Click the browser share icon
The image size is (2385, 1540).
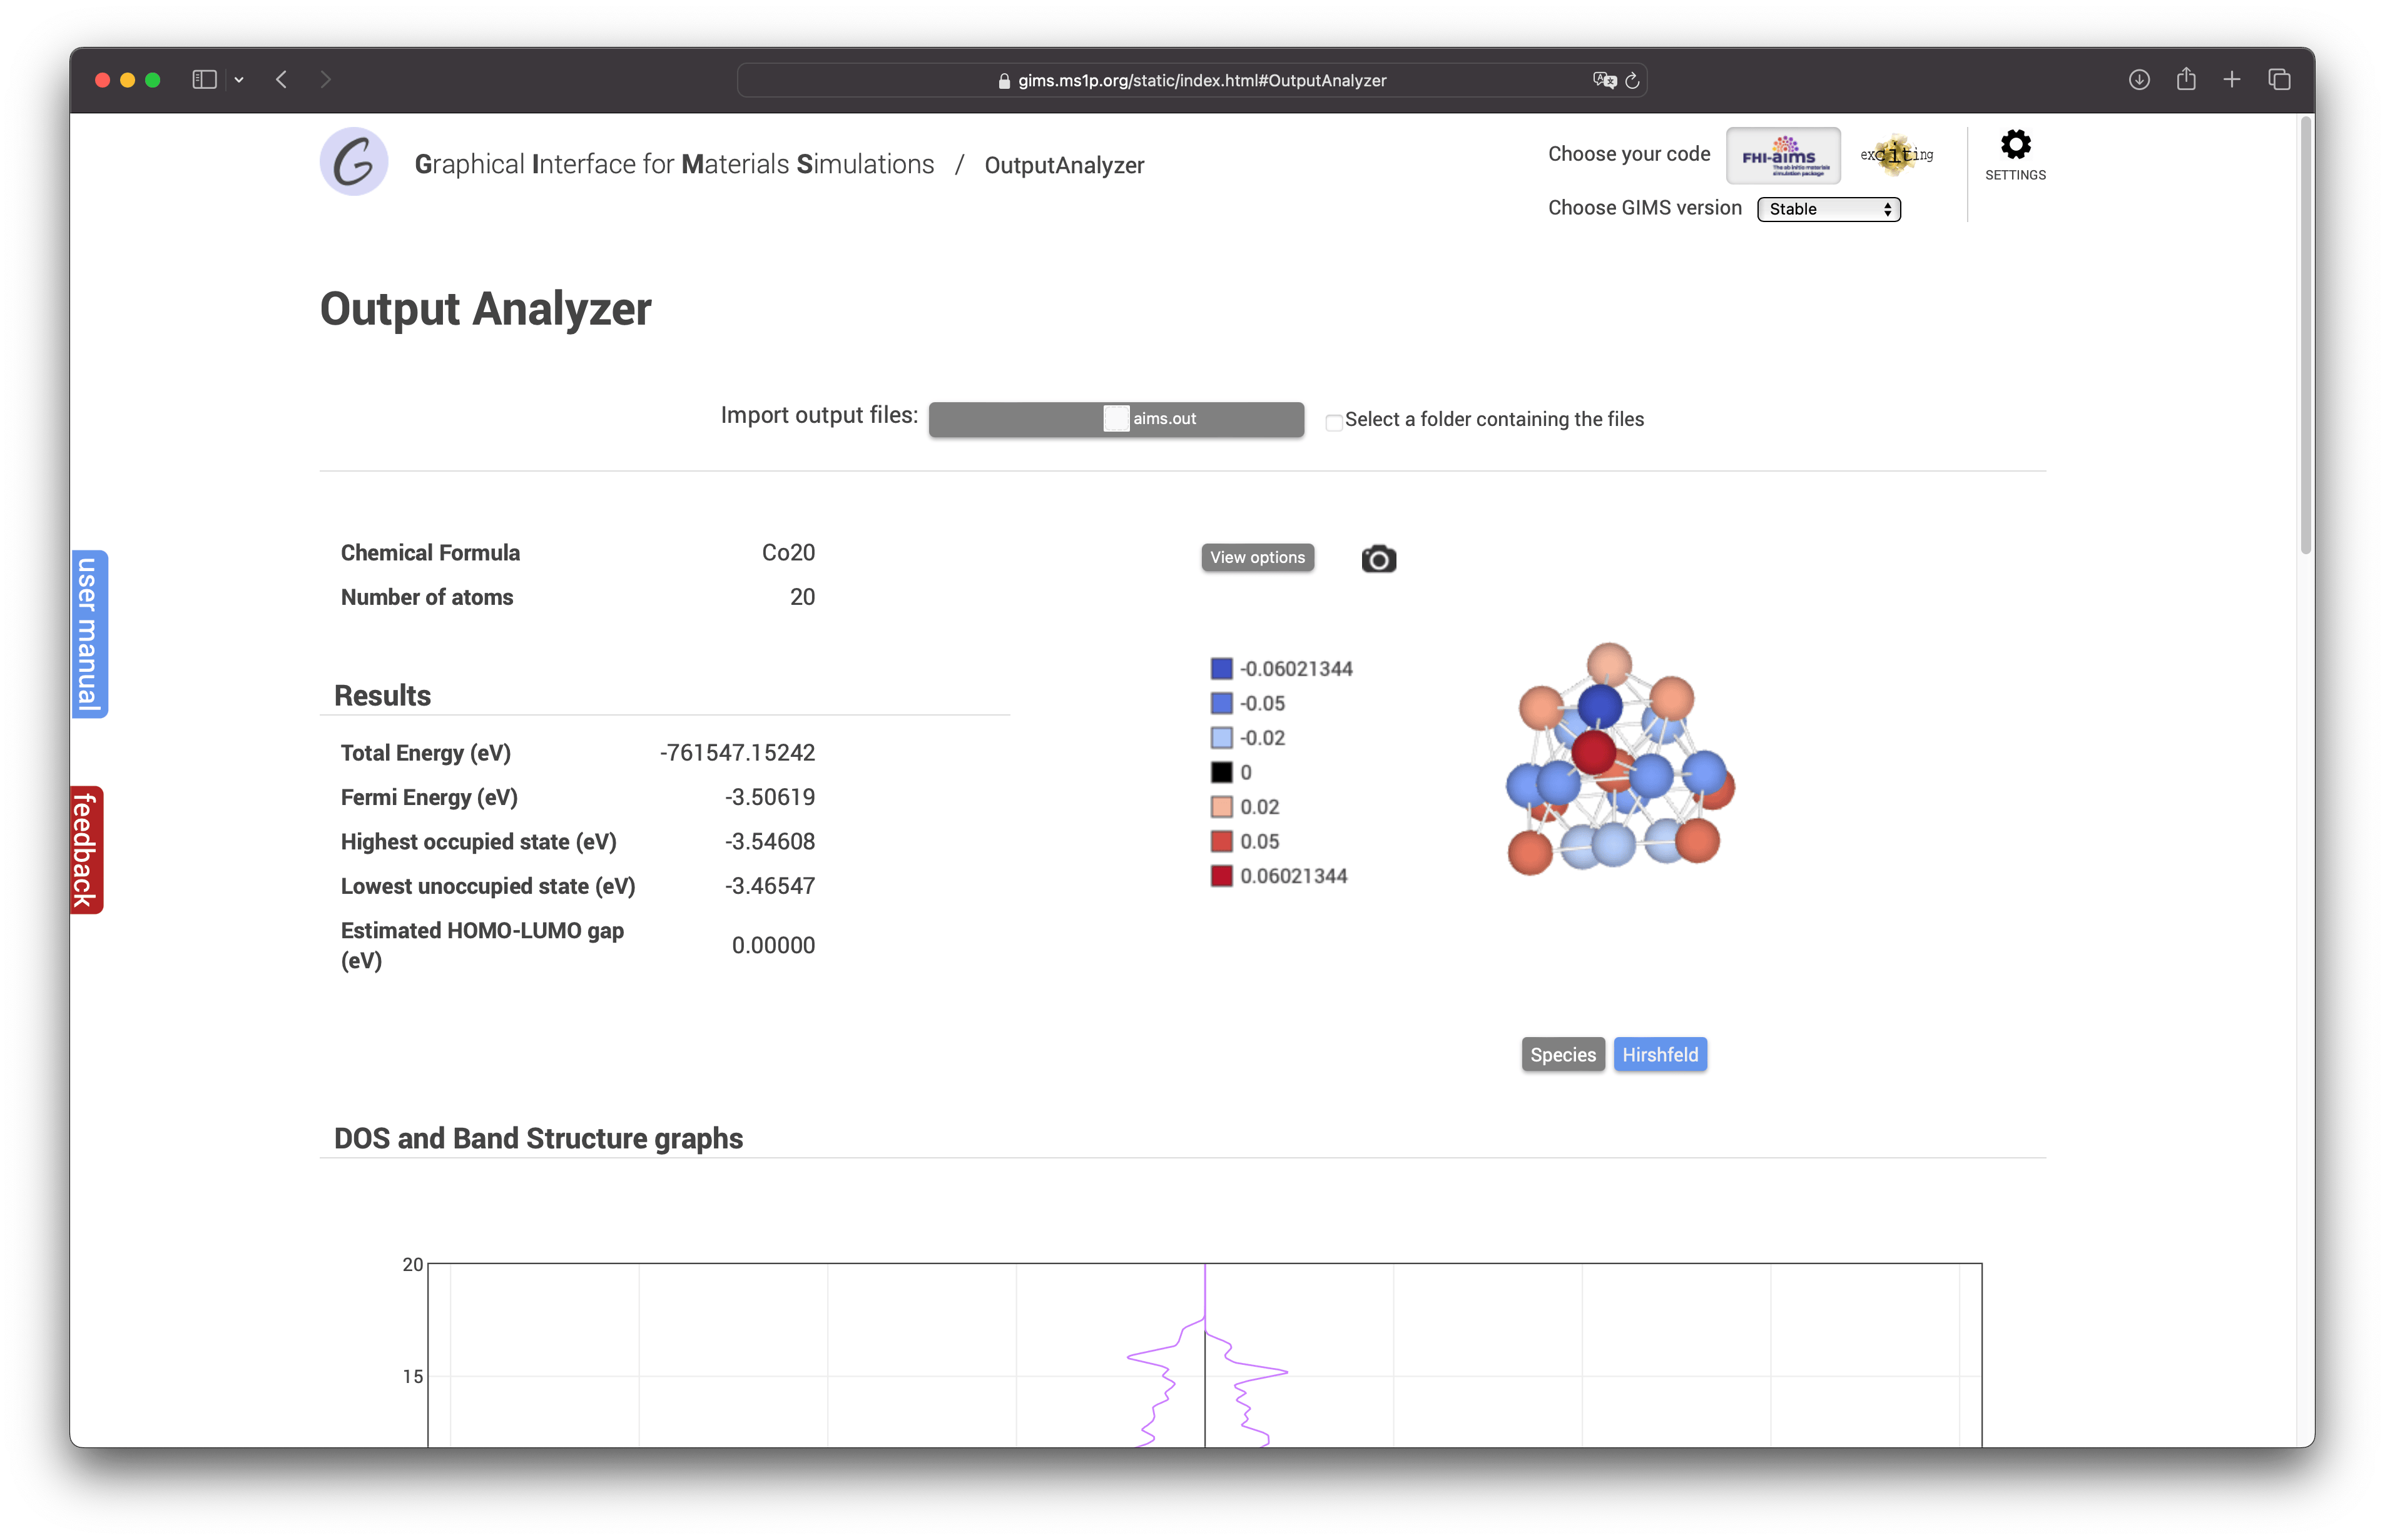pos(2185,80)
